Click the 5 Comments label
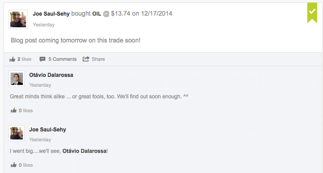The image size is (323, 173). pos(62,59)
